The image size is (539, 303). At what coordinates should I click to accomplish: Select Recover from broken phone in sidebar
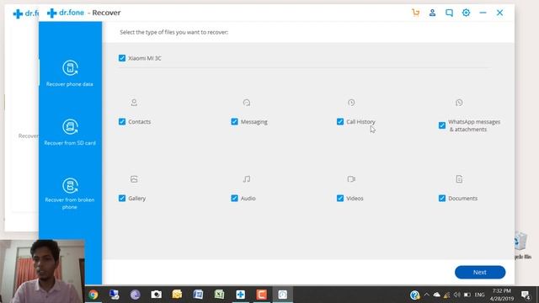point(70,194)
